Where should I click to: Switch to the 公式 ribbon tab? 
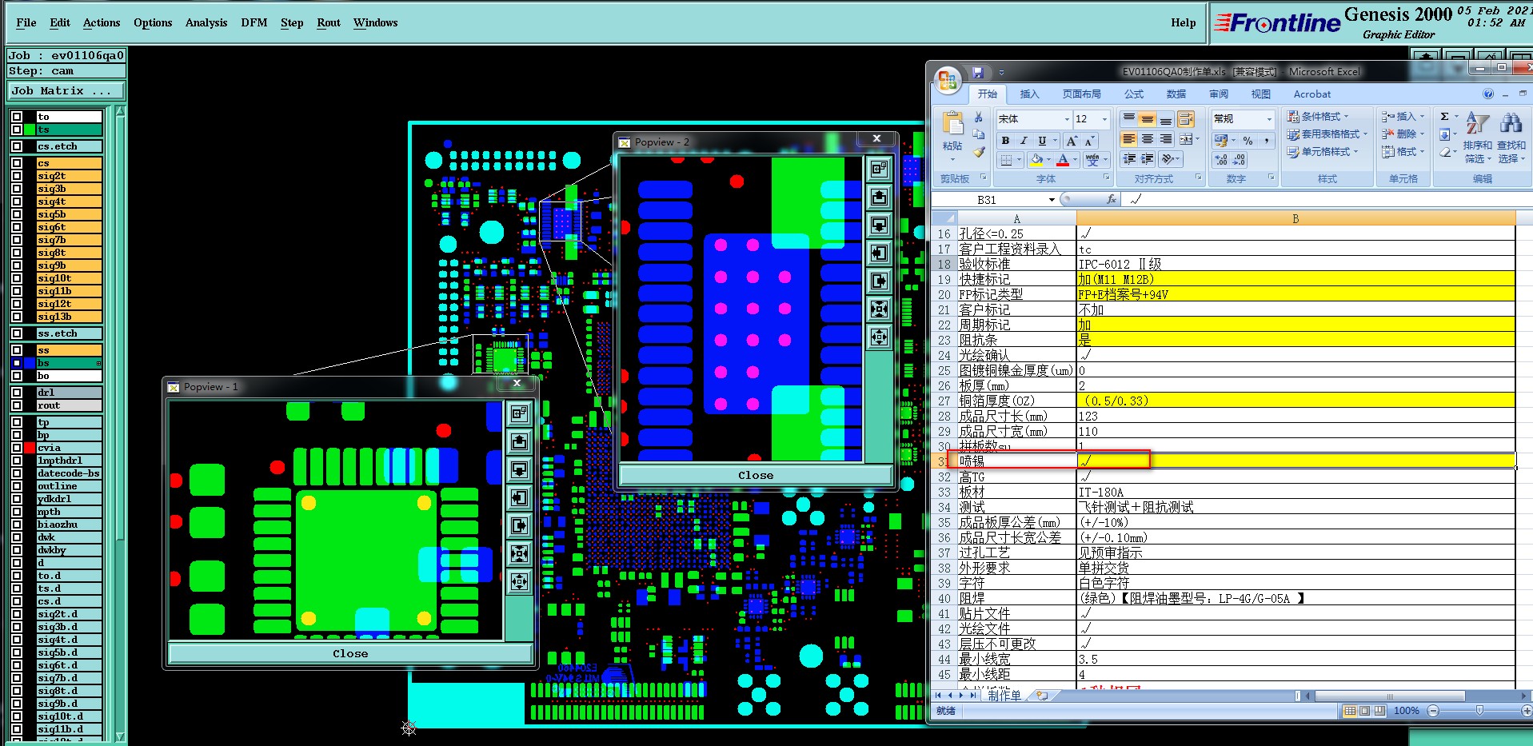(1134, 94)
